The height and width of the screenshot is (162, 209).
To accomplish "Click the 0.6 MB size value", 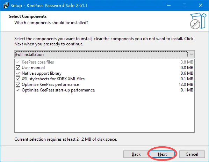I will click(x=187, y=73).
